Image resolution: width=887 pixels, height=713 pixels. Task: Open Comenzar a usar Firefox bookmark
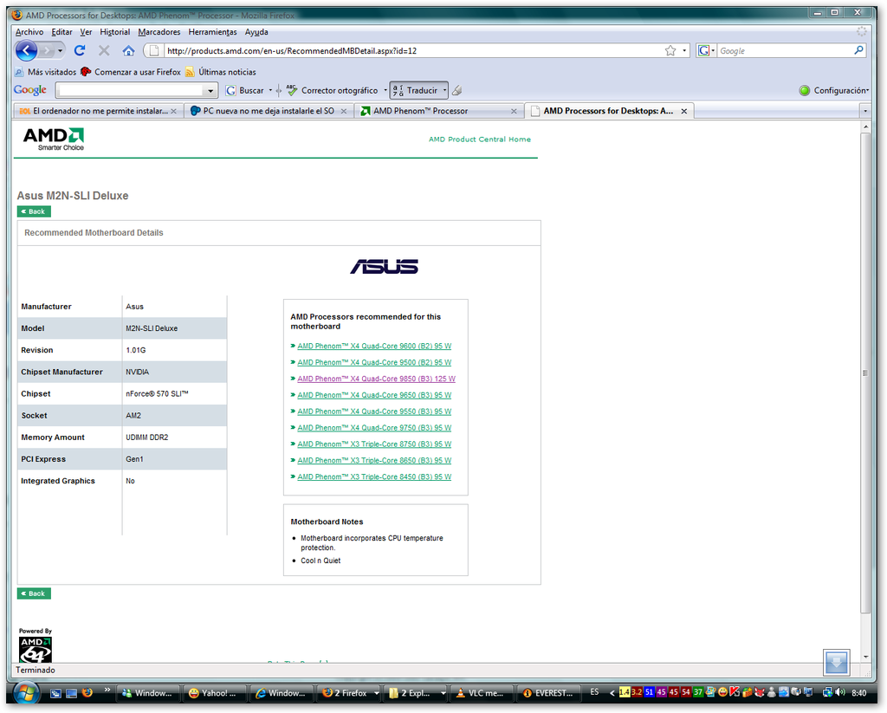pos(131,72)
